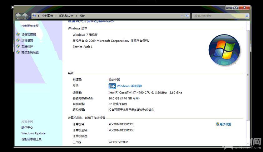The image size is (263, 152).
Task: Open the address bar history dropdown
Action: click(x=182, y=16)
